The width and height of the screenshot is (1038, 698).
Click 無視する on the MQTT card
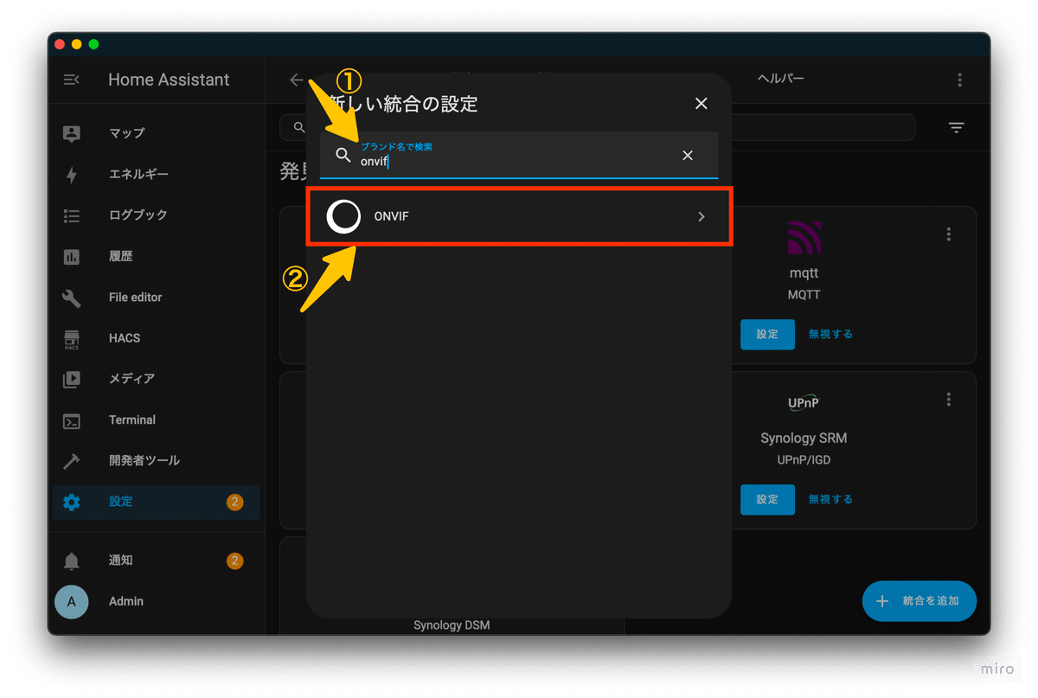click(830, 334)
